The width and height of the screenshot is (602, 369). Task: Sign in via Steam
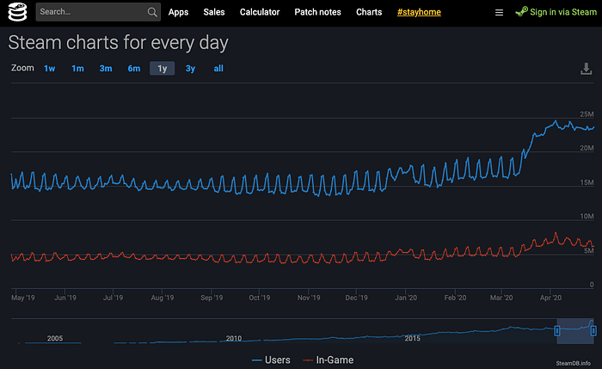[562, 12]
